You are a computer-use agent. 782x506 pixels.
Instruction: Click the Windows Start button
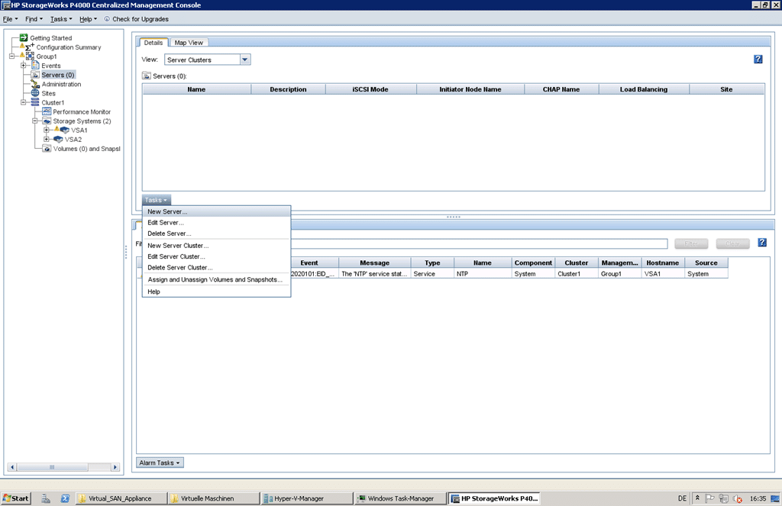click(x=16, y=498)
